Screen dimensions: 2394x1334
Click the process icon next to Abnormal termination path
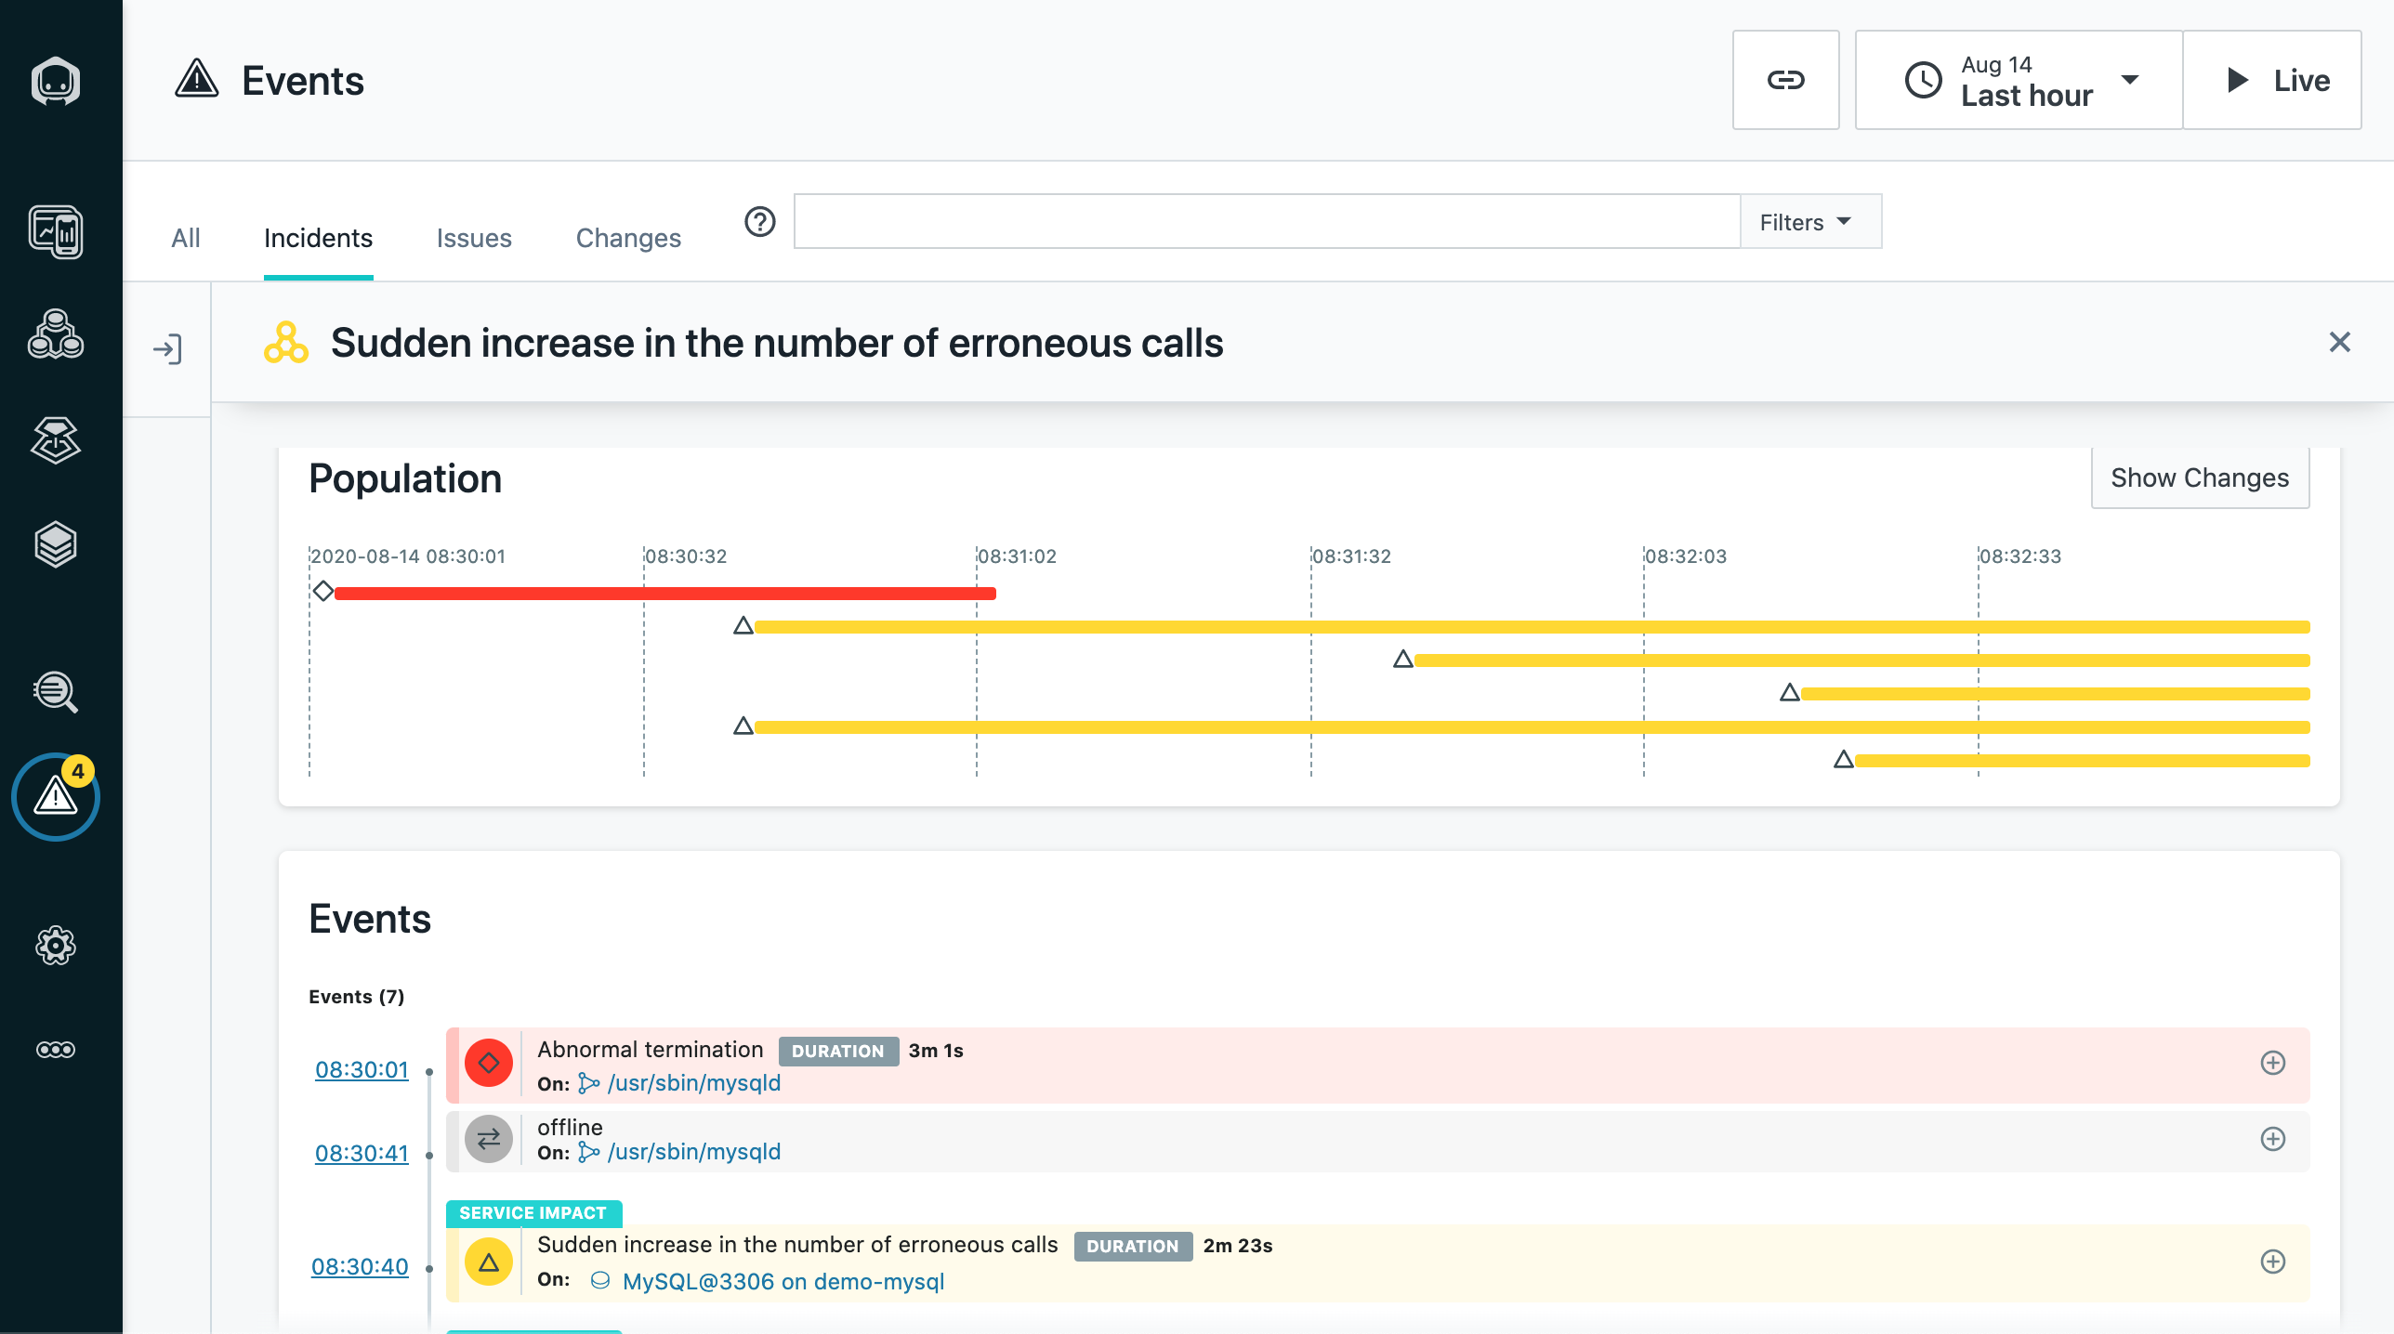[x=588, y=1083]
